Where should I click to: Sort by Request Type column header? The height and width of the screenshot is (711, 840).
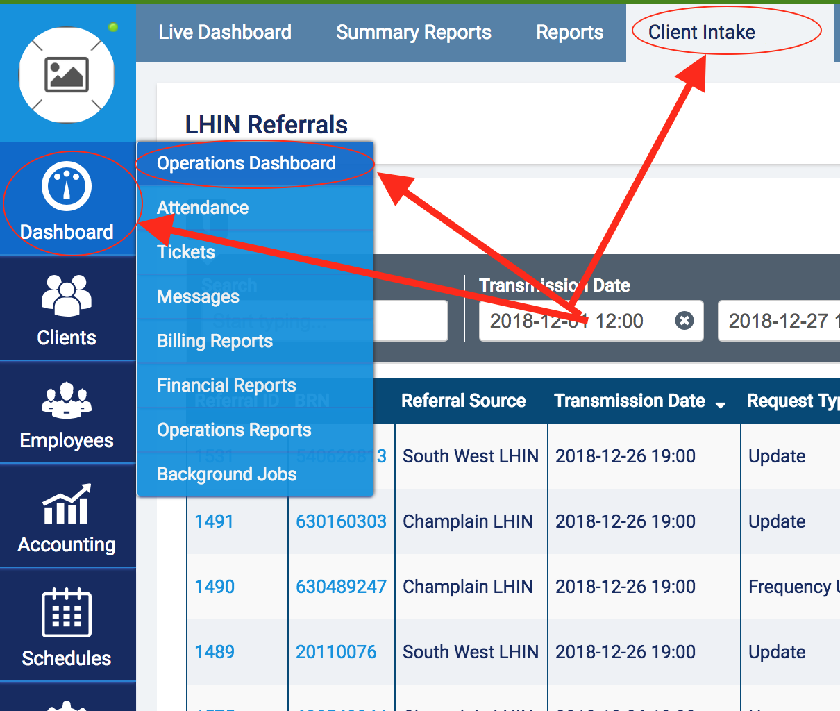[x=793, y=401]
